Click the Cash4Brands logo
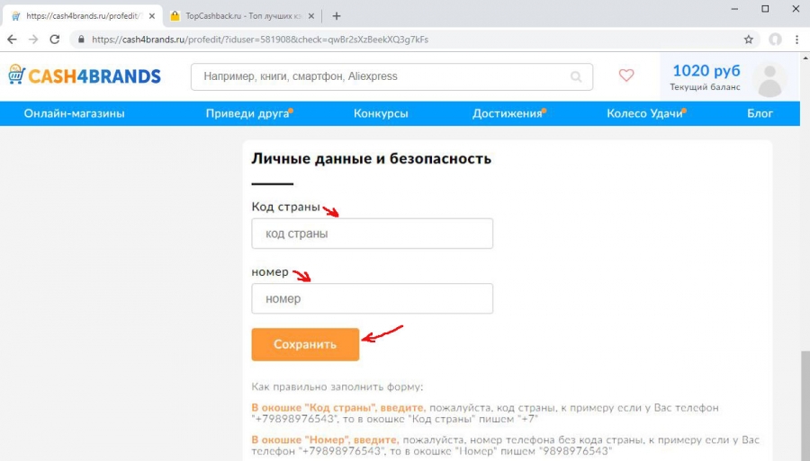 [85, 75]
